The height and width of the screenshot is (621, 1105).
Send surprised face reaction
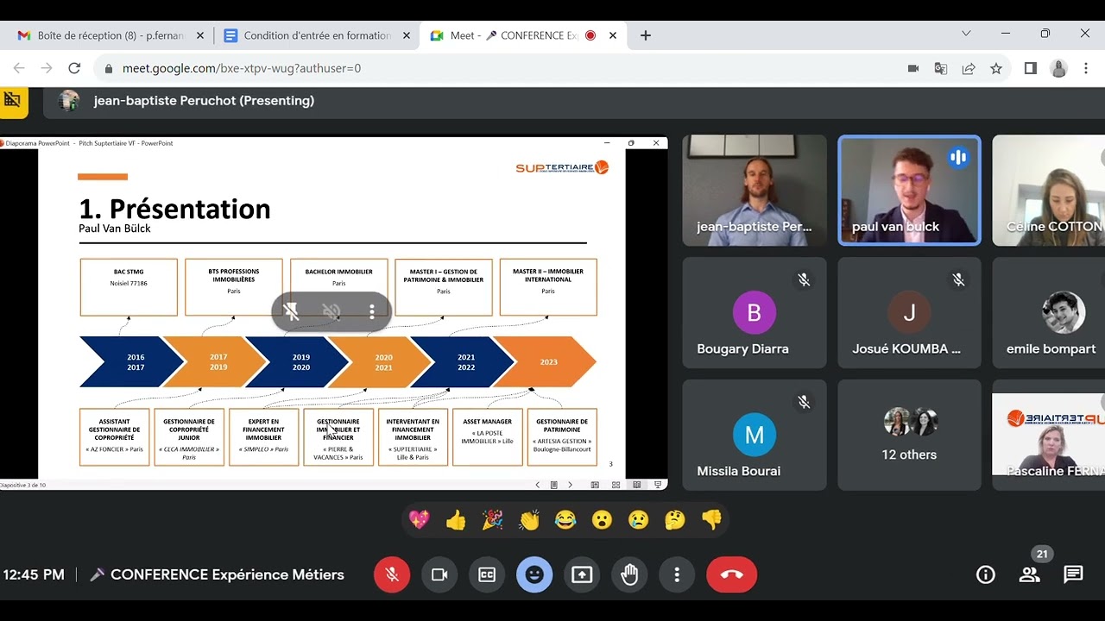(x=602, y=520)
